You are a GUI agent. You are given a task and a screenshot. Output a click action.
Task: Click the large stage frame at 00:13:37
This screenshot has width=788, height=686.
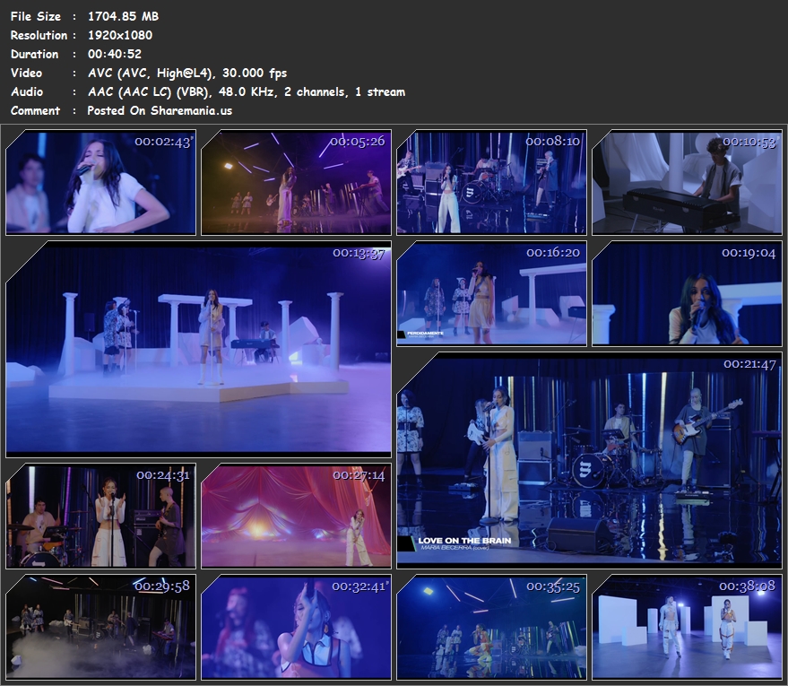198,350
